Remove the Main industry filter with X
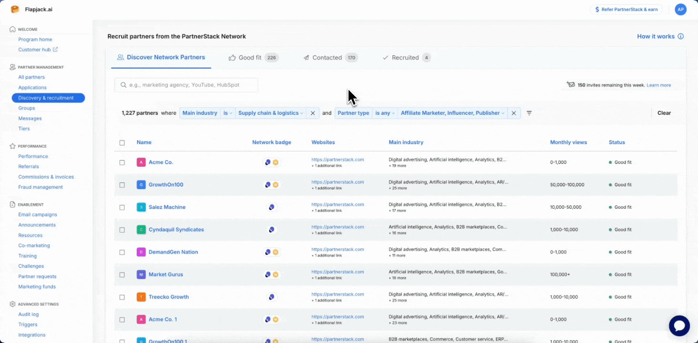This screenshot has width=698, height=343. pyautogui.click(x=313, y=113)
